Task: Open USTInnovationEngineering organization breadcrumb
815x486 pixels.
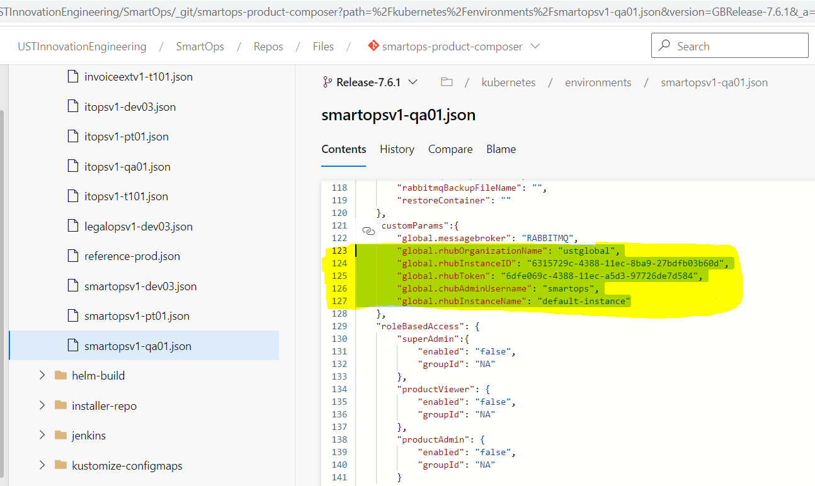Action: tap(82, 47)
